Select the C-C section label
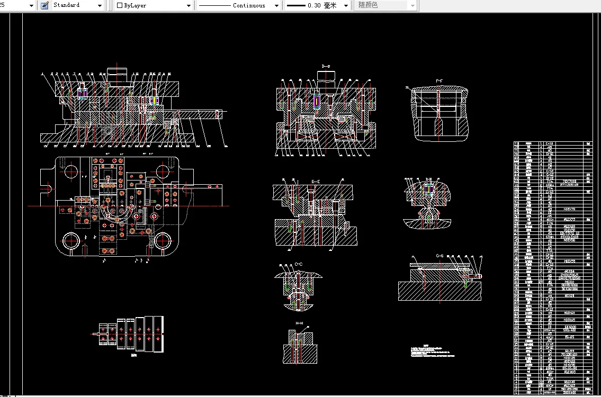The height and width of the screenshot is (397, 601). click(299, 265)
